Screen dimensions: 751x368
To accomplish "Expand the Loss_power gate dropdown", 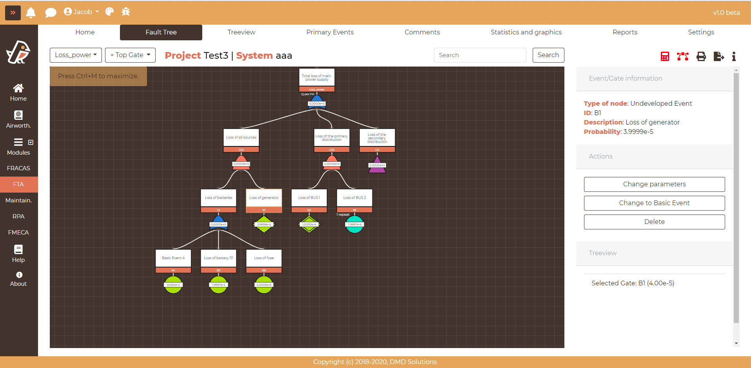I will (76, 55).
